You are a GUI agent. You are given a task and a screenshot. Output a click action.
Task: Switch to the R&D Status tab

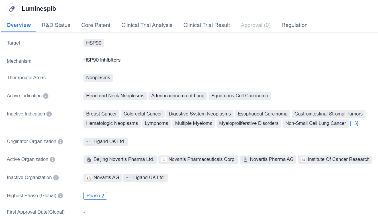pyautogui.click(x=56, y=25)
